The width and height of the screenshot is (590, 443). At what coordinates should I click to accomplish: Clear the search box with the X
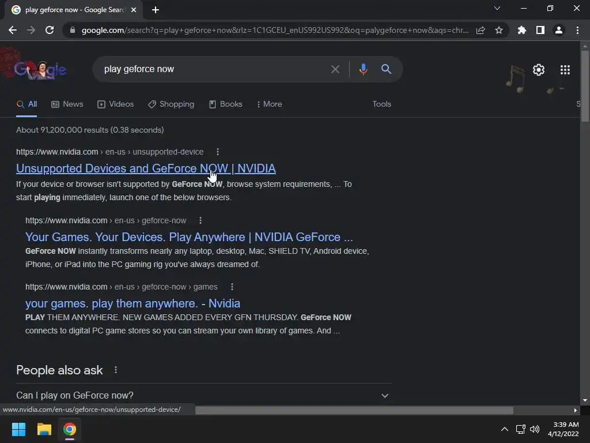tap(335, 69)
